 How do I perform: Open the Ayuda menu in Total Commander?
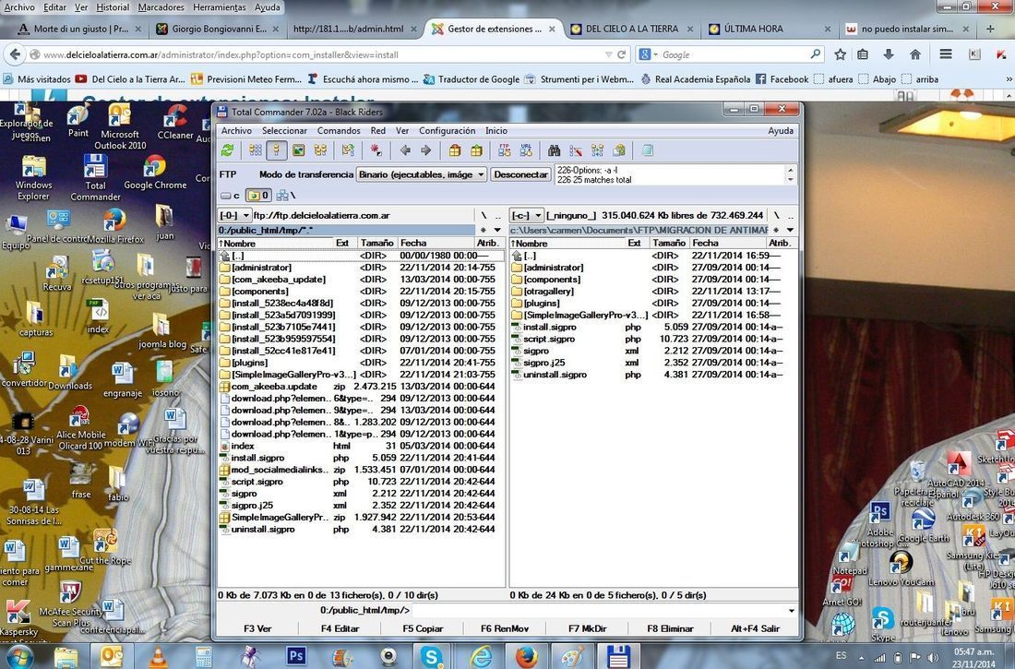(x=781, y=131)
